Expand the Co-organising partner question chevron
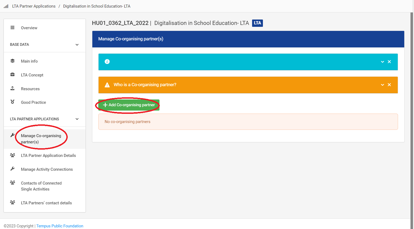Image resolution: width=414 pixels, height=229 pixels. coord(382,85)
